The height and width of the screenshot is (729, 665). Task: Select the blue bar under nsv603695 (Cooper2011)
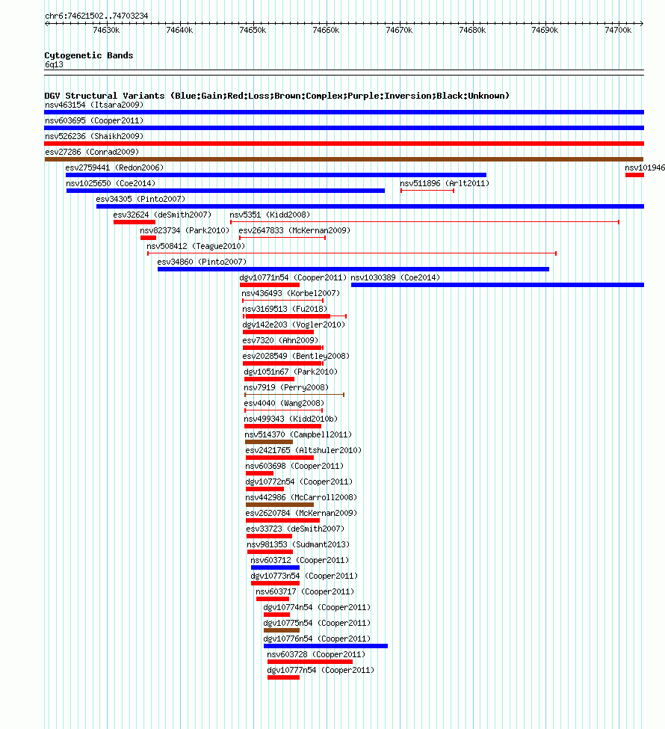tap(344, 128)
